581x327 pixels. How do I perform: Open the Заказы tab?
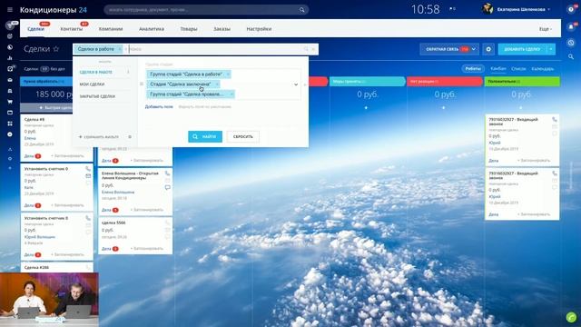click(222, 29)
